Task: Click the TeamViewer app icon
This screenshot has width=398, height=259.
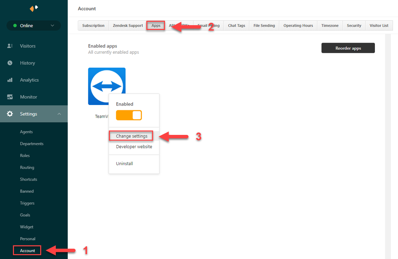Action: 106,86
